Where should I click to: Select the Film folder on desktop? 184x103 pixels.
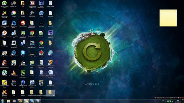point(23,4)
